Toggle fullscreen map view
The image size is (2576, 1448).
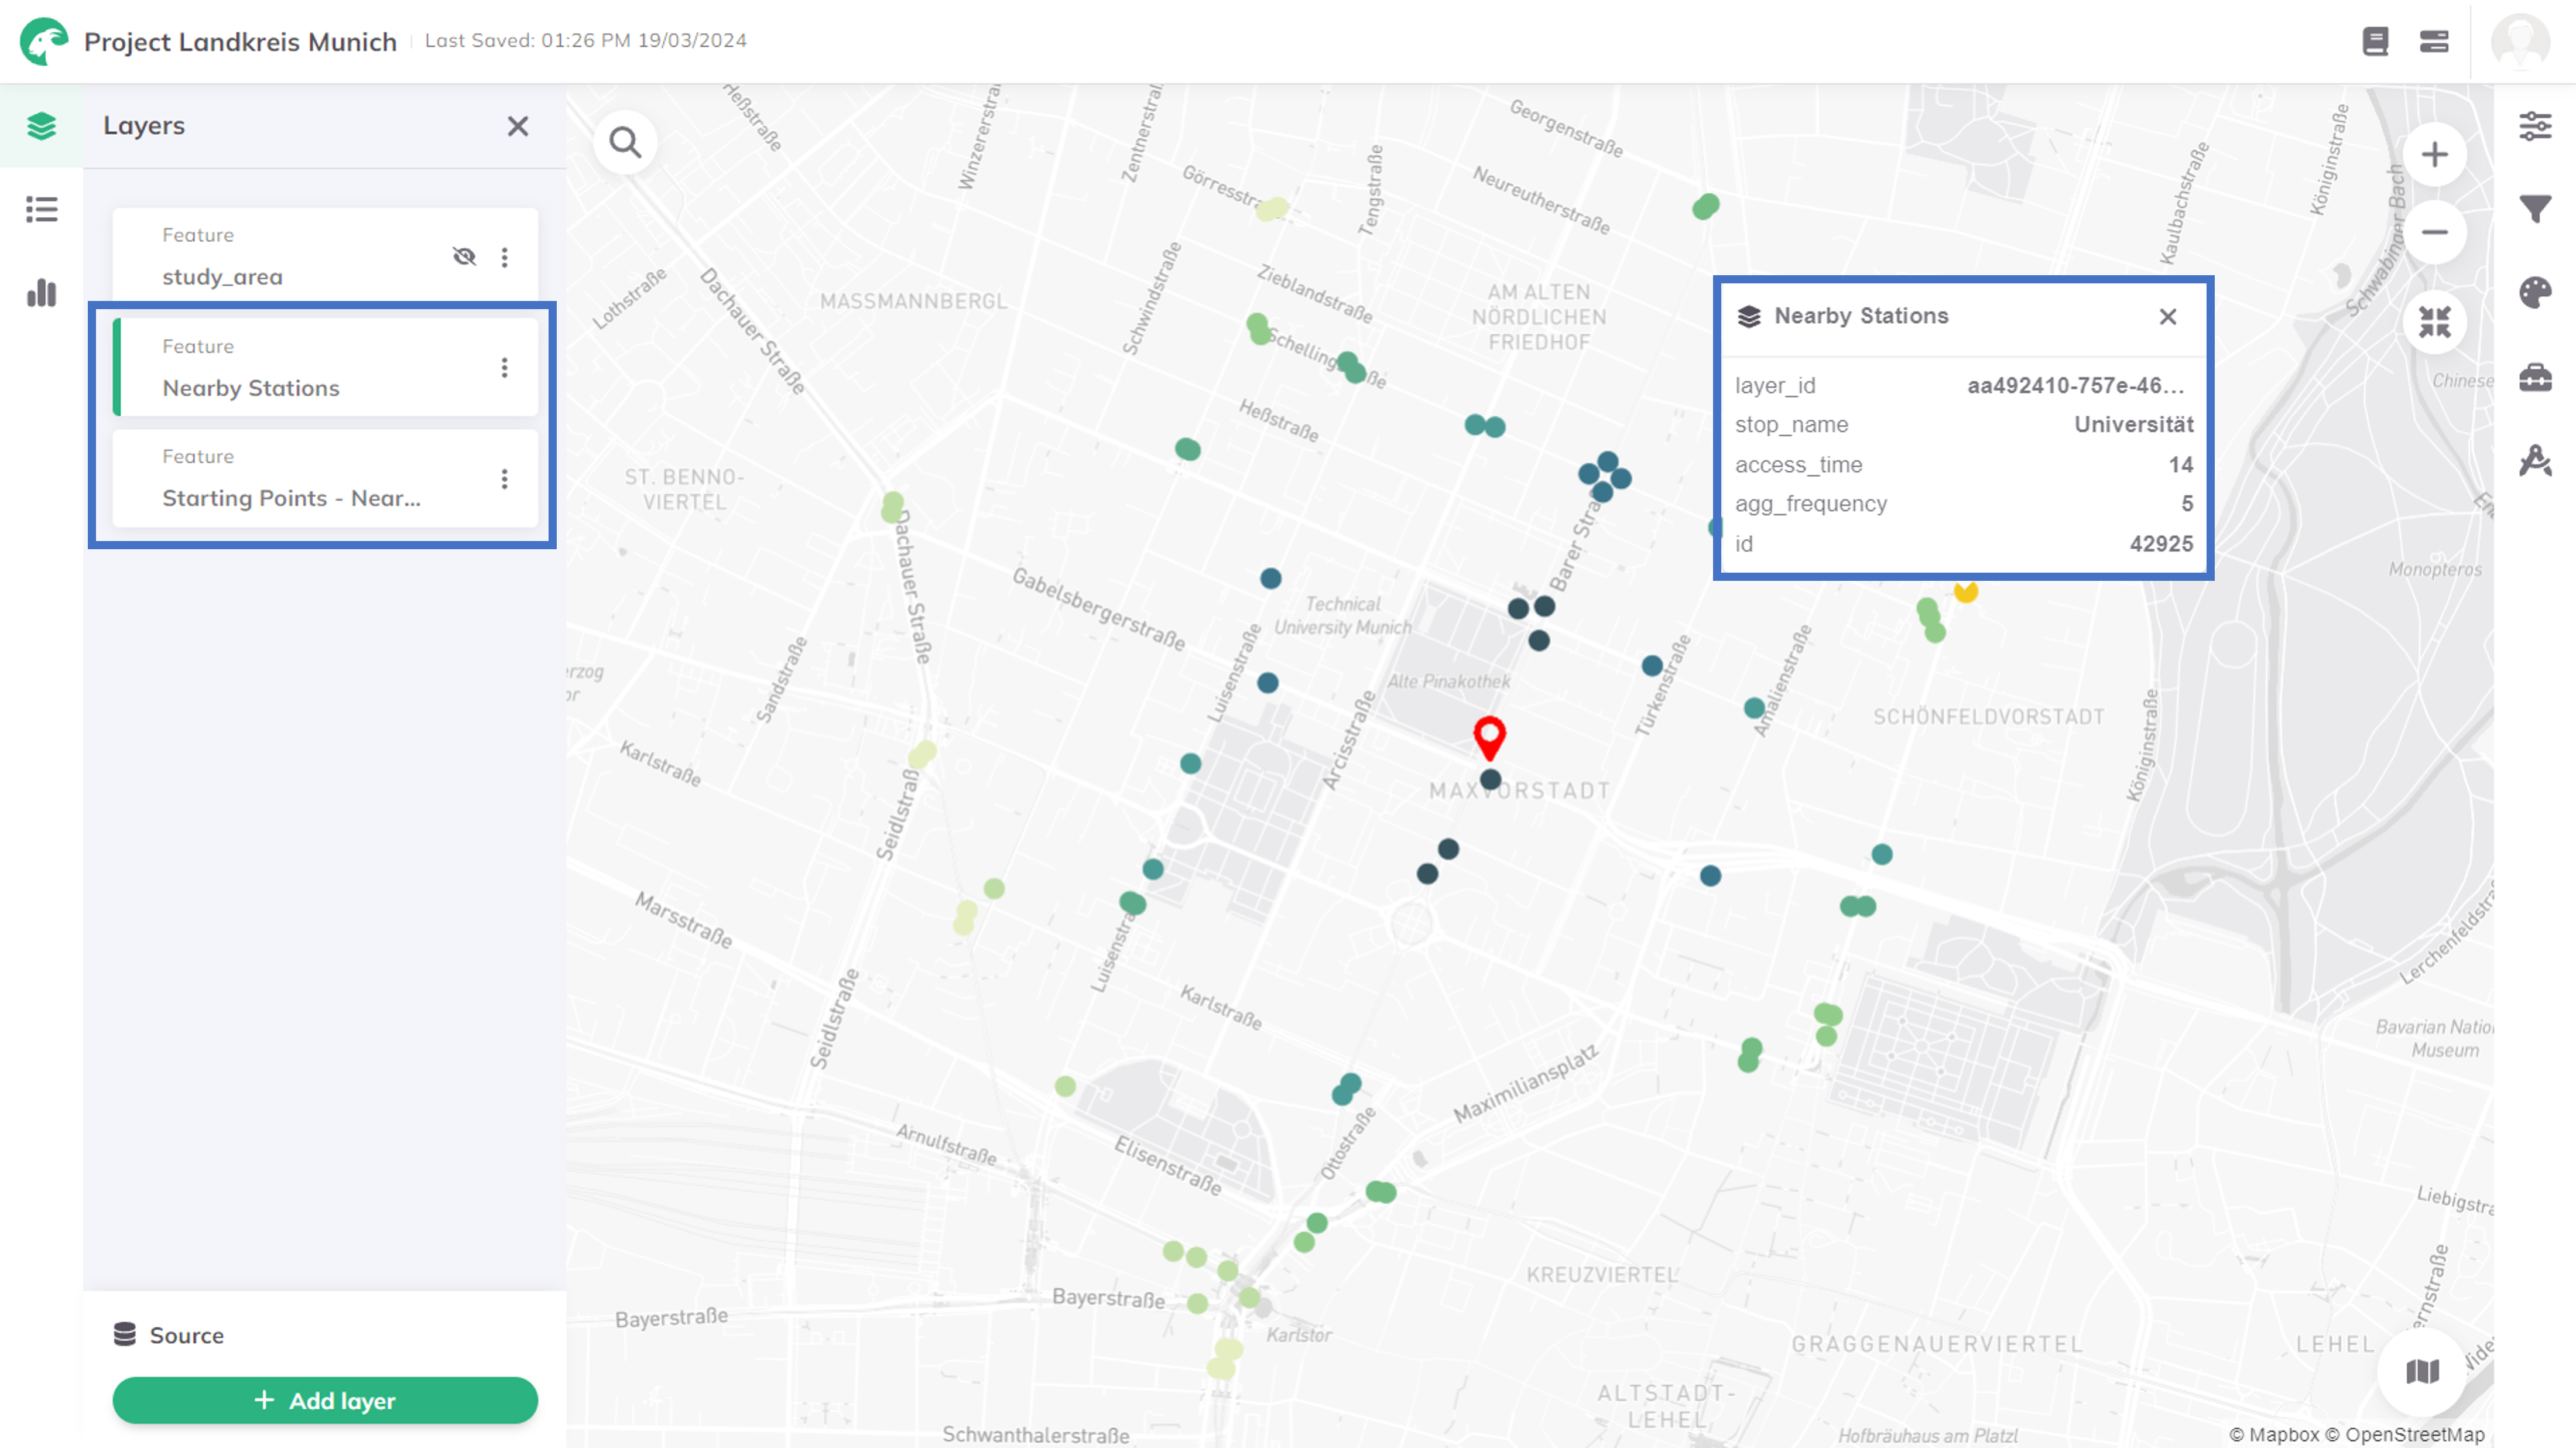[x=2434, y=322]
